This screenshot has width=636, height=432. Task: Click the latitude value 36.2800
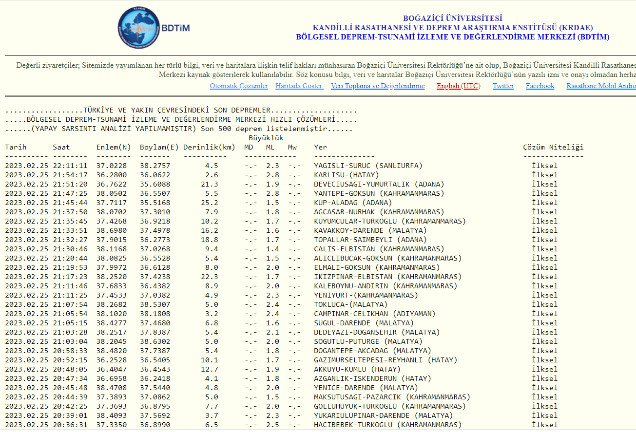point(112,175)
